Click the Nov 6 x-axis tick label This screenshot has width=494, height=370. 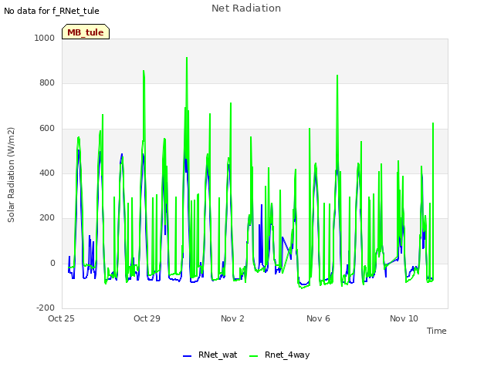tap(318, 318)
